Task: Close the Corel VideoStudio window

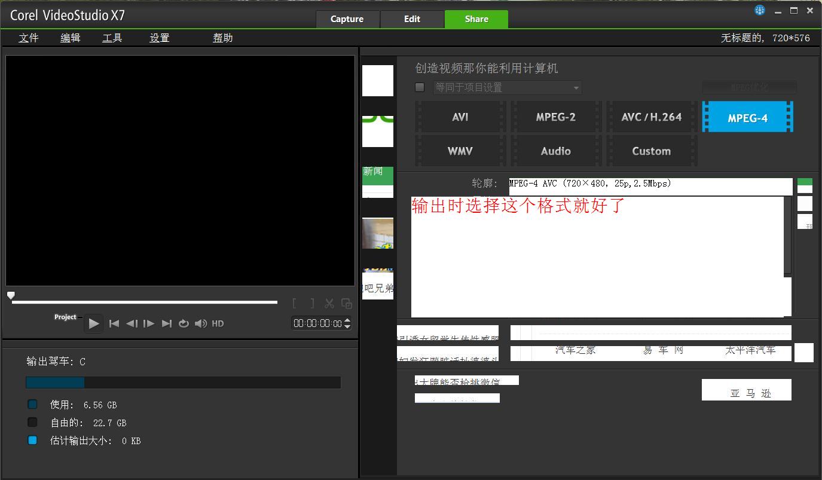Action: [x=810, y=11]
